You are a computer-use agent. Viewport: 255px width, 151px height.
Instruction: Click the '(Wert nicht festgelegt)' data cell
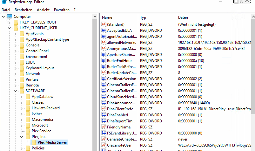[197, 24]
